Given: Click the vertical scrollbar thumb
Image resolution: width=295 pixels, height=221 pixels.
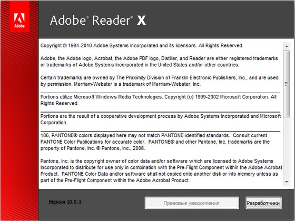Looking at the screenshot, I should 287,84.
